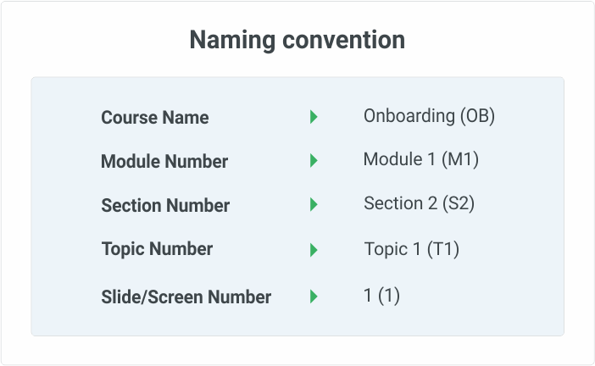
Task: Select the "Topic 1" value text
Action: click(392, 249)
